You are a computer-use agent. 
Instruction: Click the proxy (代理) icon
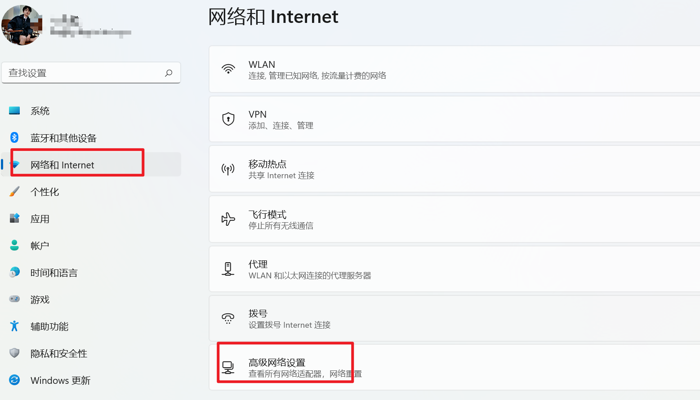[x=228, y=269]
